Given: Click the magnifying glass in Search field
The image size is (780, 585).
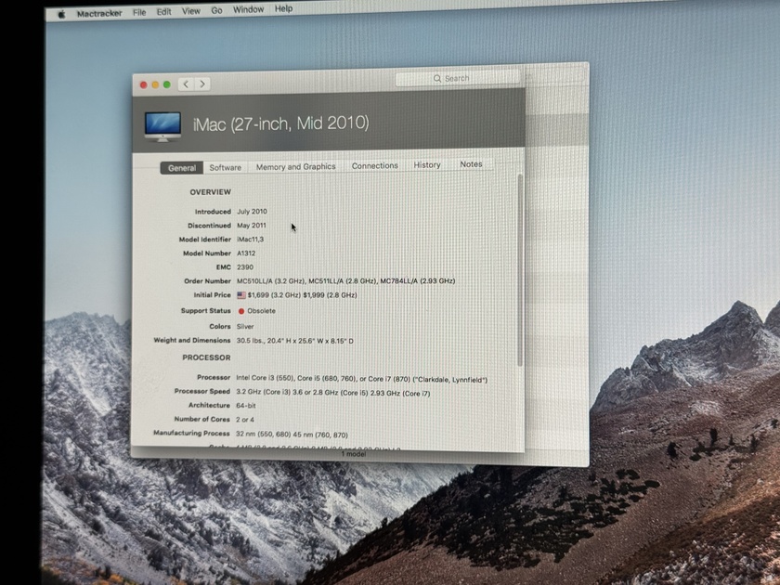Looking at the screenshot, I should point(437,78).
